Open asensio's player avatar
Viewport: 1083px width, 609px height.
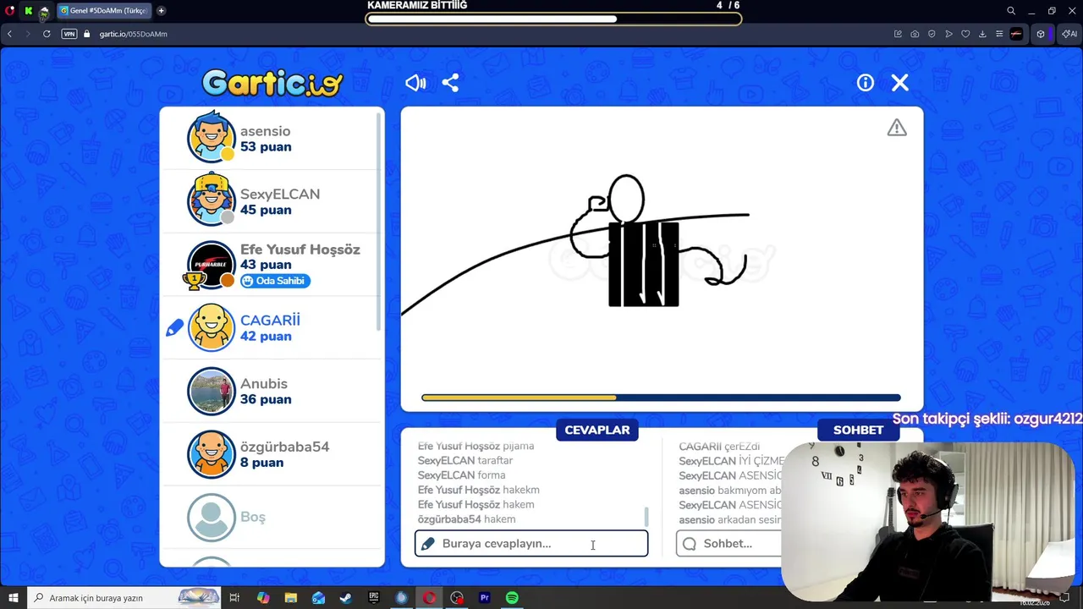point(211,137)
